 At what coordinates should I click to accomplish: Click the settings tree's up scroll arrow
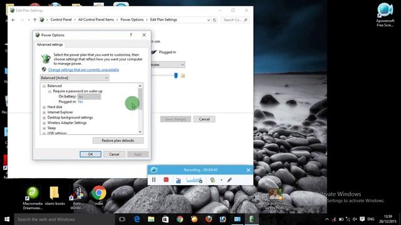(140, 86)
